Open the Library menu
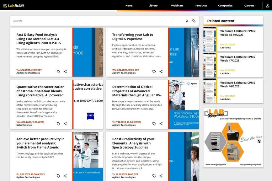 153,6
